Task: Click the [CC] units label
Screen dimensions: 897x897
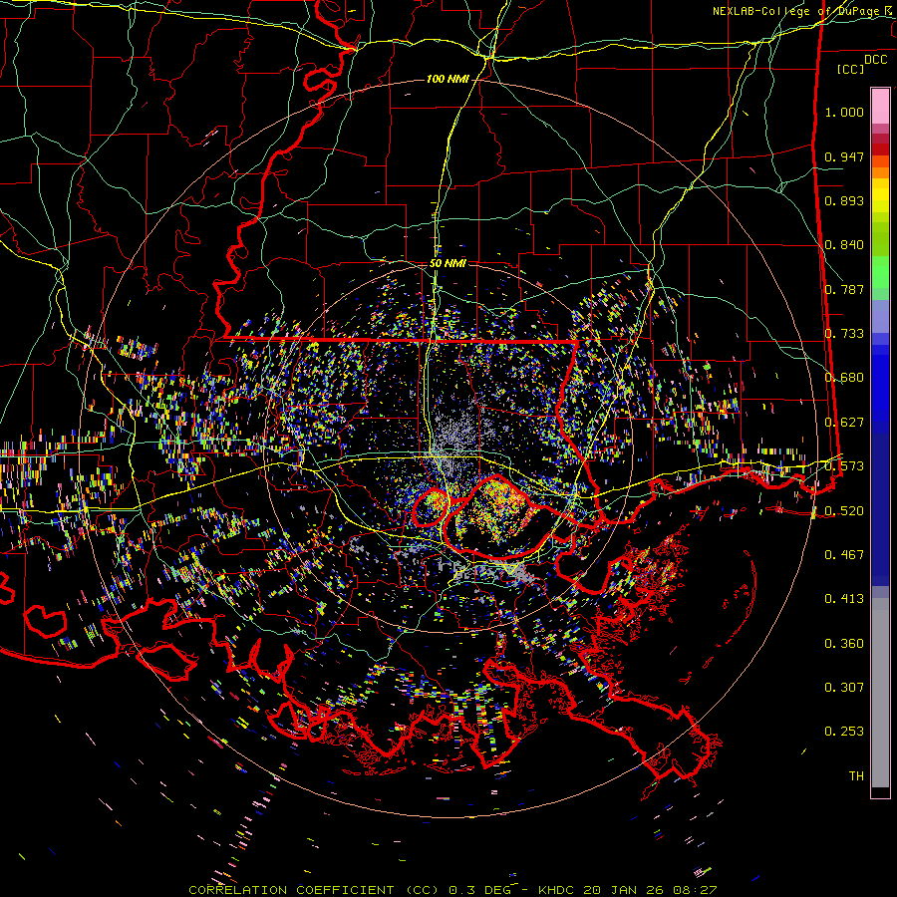Action: pyautogui.click(x=851, y=69)
